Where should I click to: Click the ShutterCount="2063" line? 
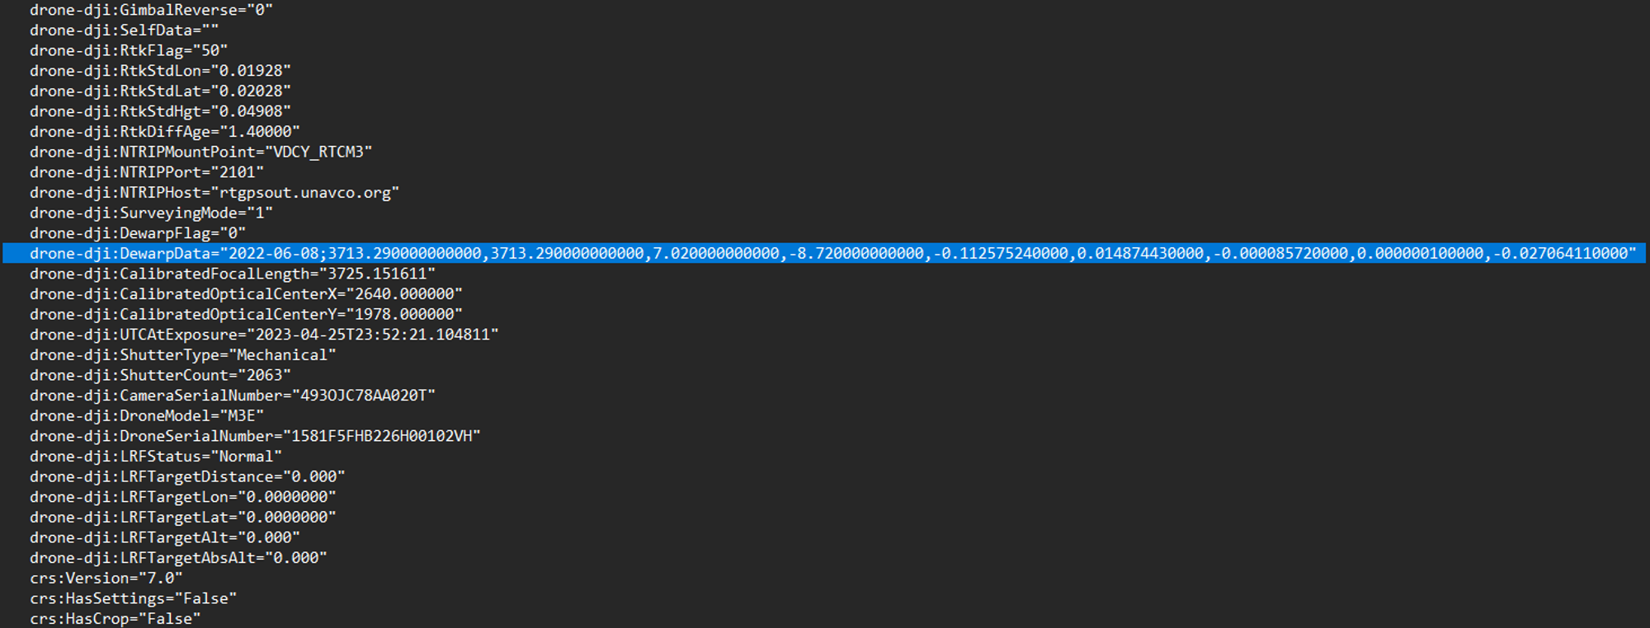(x=160, y=375)
